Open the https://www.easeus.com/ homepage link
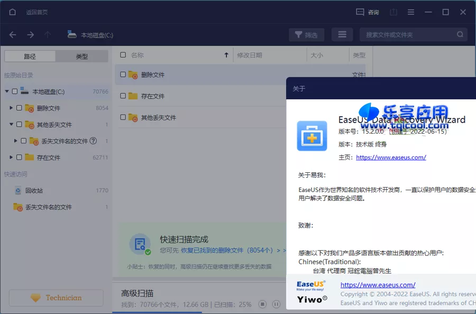Viewport: 476px width, 314px height. pos(391,157)
